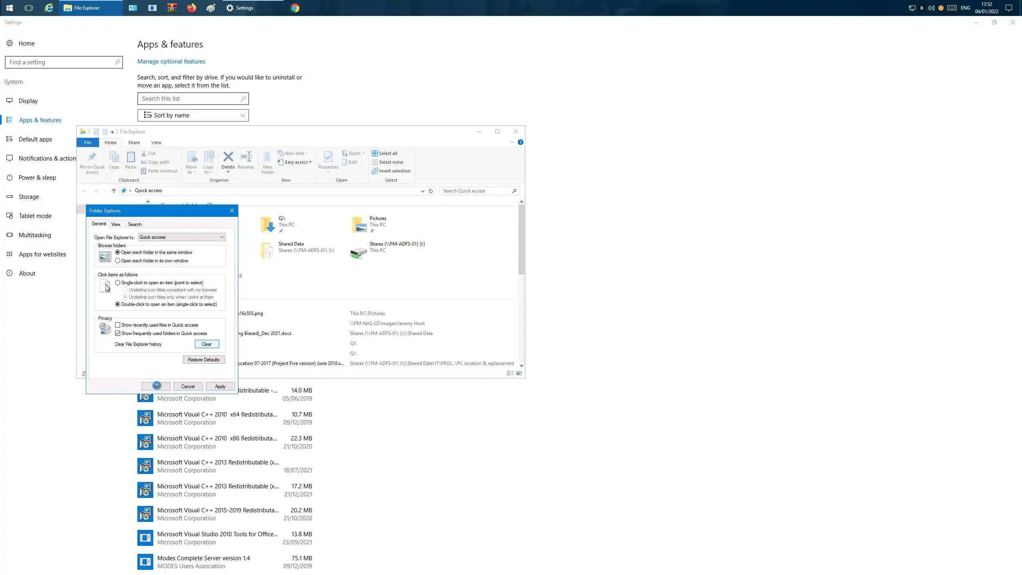Expand the Easy access dropdown in the ribbon

(x=297, y=162)
